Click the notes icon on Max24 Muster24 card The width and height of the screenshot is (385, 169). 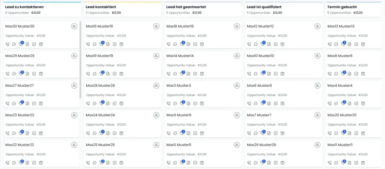108,133
